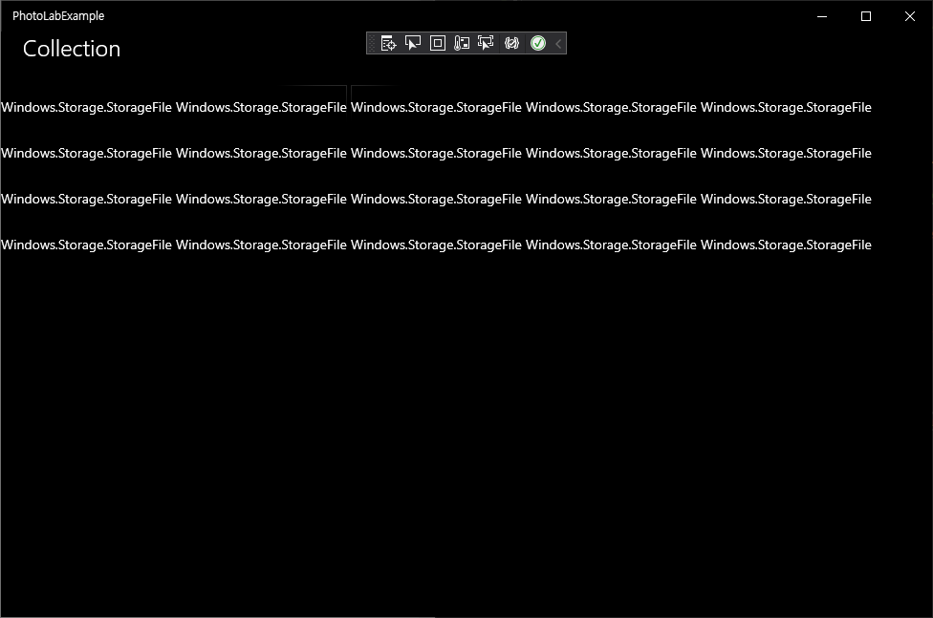Click the curly-braces Hot Reload icon
This screenshot has height=618, width=933.
coord(511,43)
